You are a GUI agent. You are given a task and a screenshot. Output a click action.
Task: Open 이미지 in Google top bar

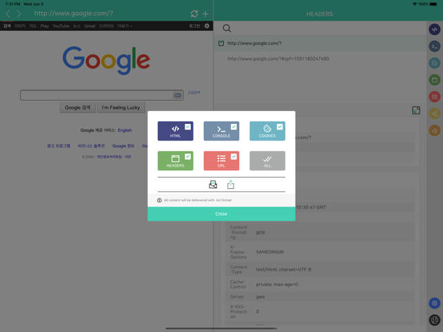tap(20, 26)
